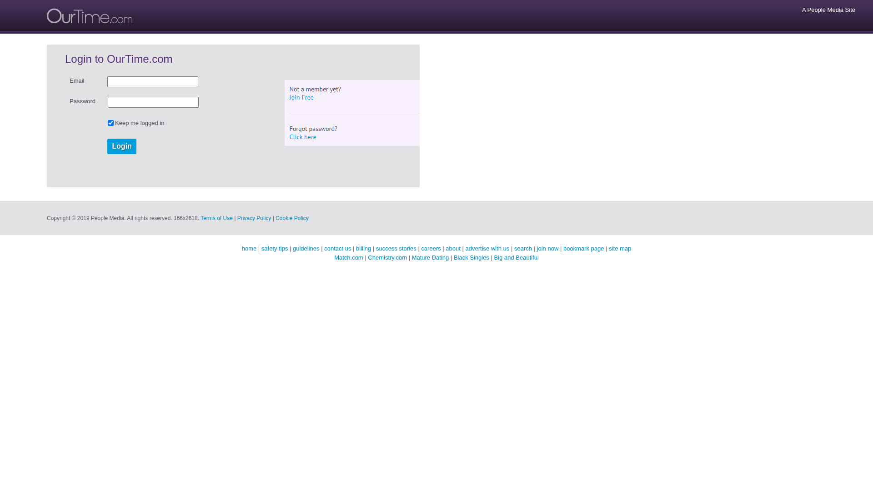This screenshot has height=491, width=873.
Task: Uncheck Keep me logged in checkbox
Action: tap(110, 123)
